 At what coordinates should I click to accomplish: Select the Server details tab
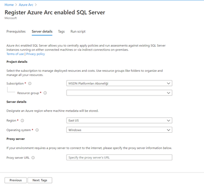[42, 32]
